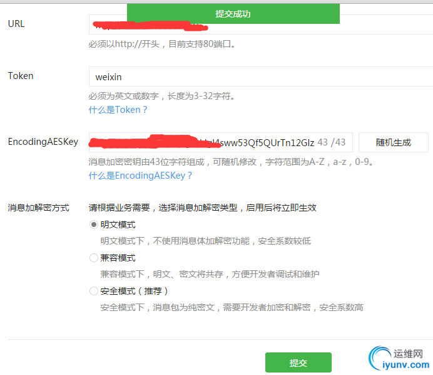The image size is (433, 375).
Task: Focus the EncodingAESKey input field
Action: coord(221,142)
